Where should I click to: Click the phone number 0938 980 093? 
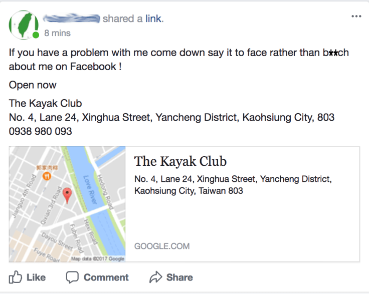tap(41, 132)
